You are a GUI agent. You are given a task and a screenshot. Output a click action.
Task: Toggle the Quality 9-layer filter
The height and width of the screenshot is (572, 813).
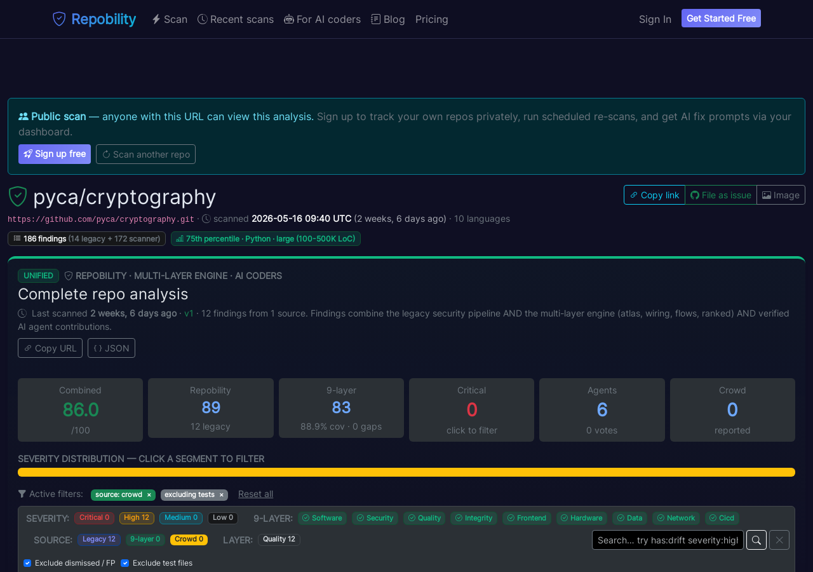[x=424, y=518]
